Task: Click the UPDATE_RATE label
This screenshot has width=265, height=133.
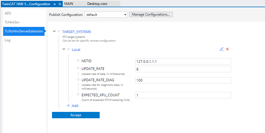Action: coord(93,69)
